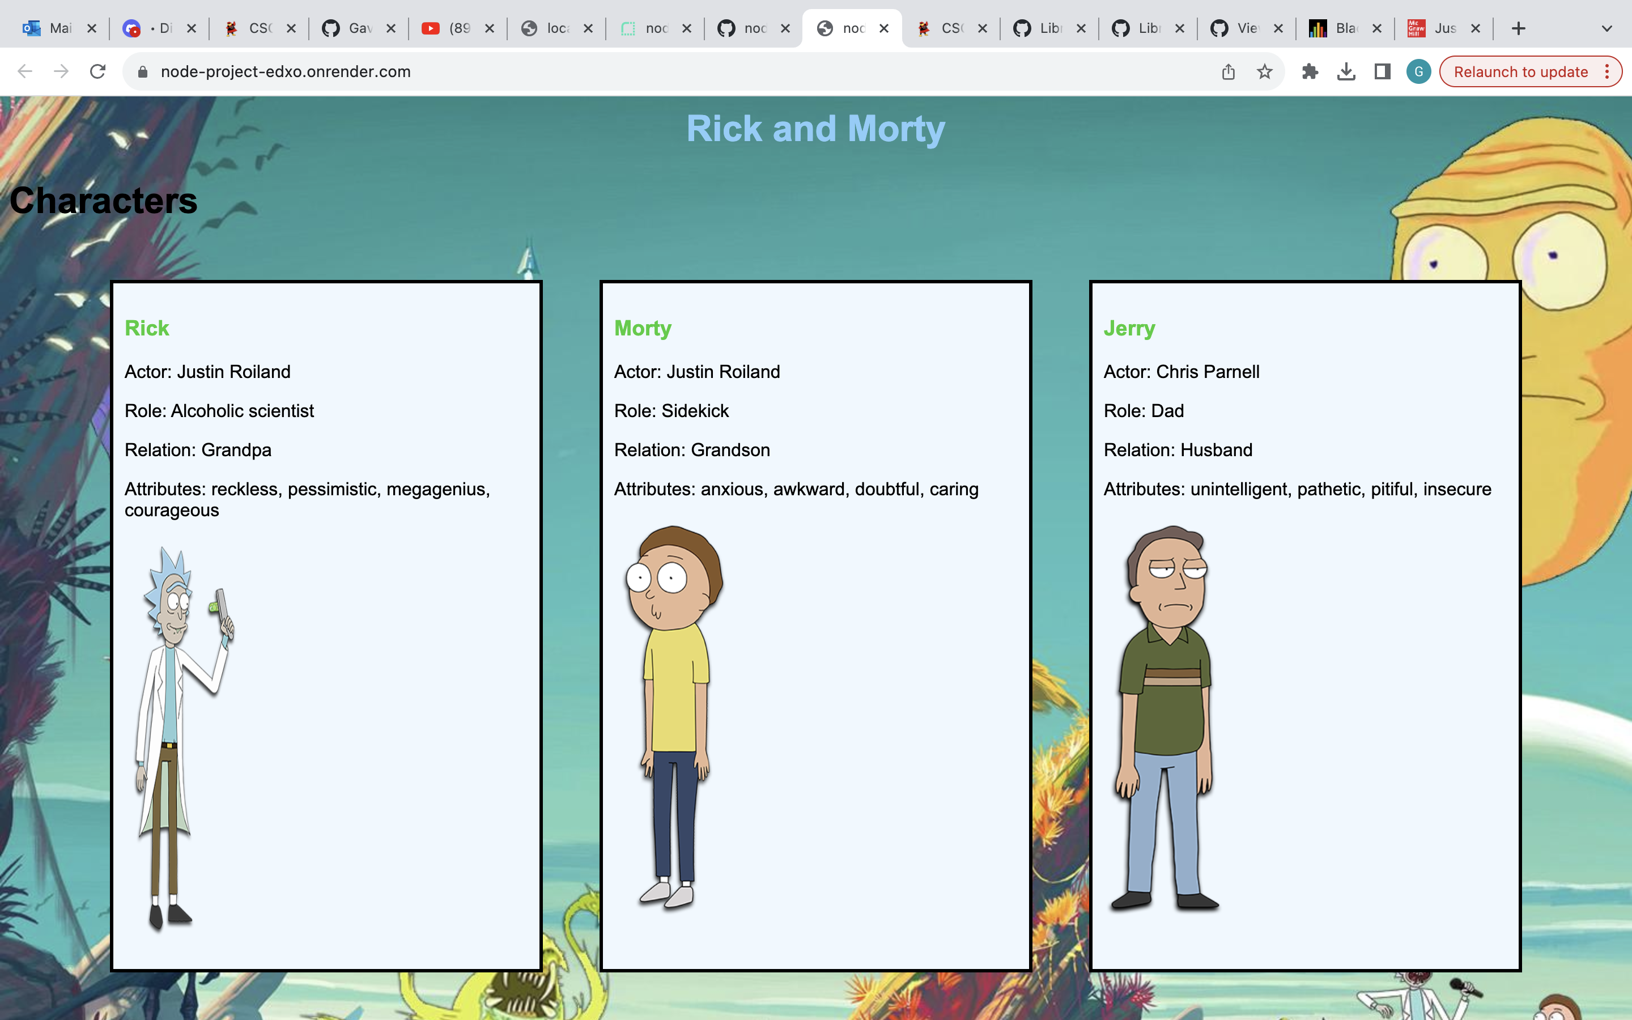This screenshot has height=1020, width=1632.
Task: Open a new tab with plus
Action: pyautogui.click(x=1518, y=28)
